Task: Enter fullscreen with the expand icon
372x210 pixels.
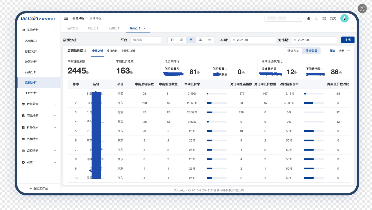Action: pyautogui.click(x=324, y=18)
